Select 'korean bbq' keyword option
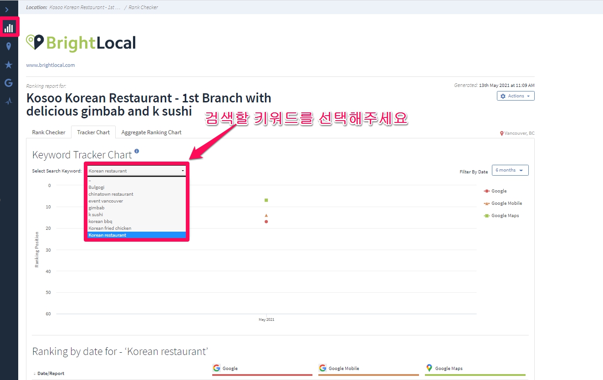The width and height of the screenshot is (603, 380). pos(137,221)
